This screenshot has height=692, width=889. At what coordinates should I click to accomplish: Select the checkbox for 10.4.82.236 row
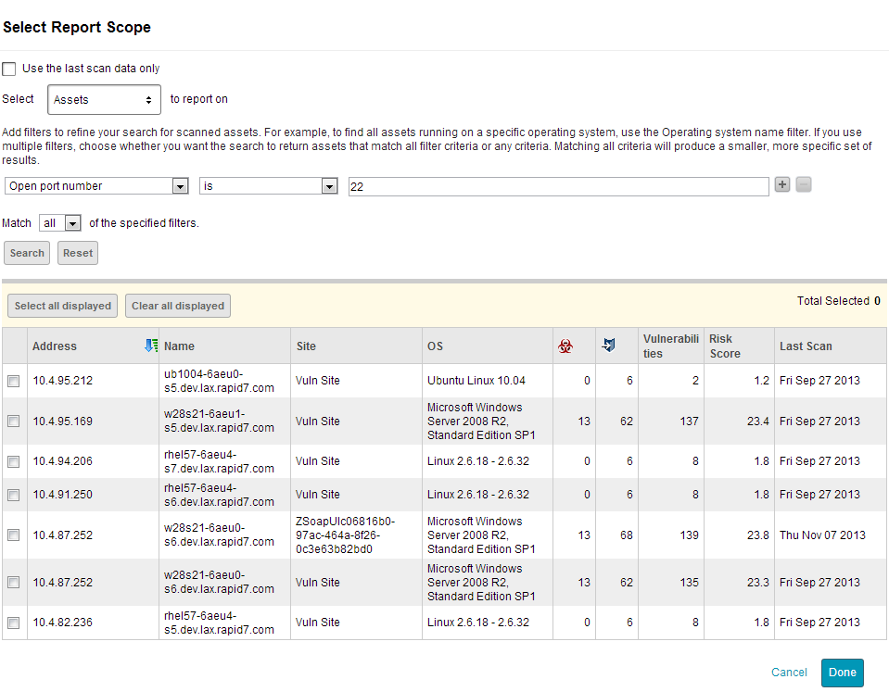click(14, 623)
